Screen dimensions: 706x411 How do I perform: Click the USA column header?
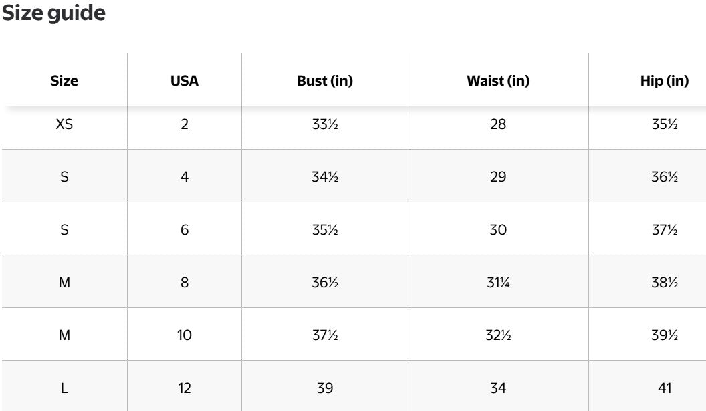coord(185,81)
